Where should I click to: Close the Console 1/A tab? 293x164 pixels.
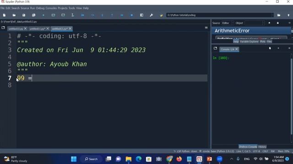(237, 49)
